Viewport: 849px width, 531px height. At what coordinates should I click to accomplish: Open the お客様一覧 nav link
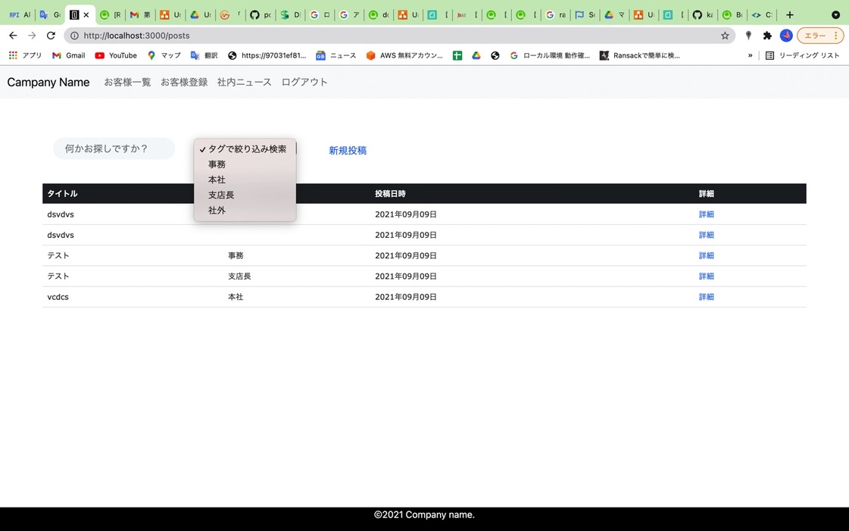(x=127, y=83)
